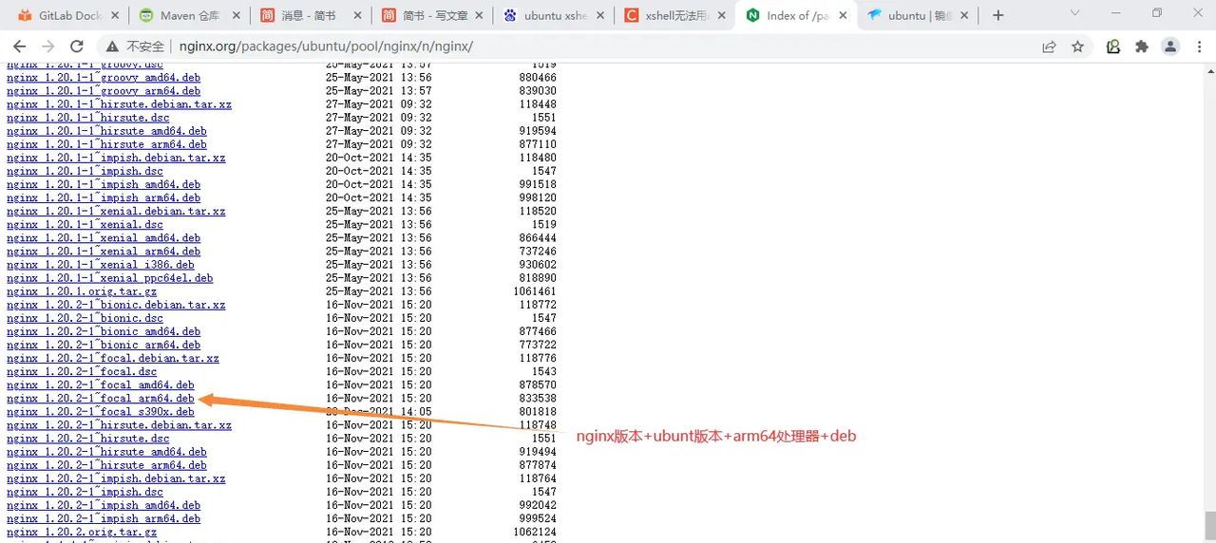Reload the nginx.org index page
The width and height of the screenshot is (1216, 543).
pyautogui.click(x=77, y=47)
